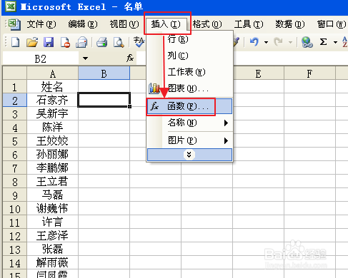Click the Name Box showing B2
This screenshot has height=278, width=348.
pyautogui.click(x=41, y=58)
